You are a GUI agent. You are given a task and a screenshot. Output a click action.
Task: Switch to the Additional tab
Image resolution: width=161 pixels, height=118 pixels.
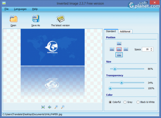click(x=125, y=31)
